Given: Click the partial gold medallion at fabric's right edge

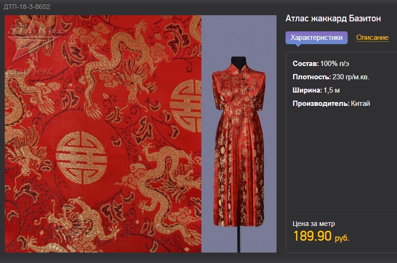Looking at the screenshot, I should click(x=186, y=106).
